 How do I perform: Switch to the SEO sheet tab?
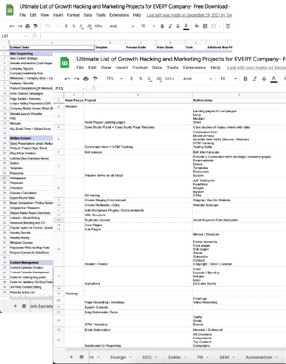pyautogui.click(x=150, y=357)
